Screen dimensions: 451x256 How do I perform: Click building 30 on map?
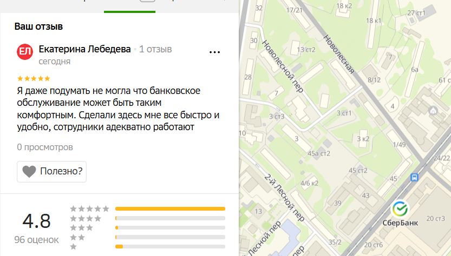(254, 41)
